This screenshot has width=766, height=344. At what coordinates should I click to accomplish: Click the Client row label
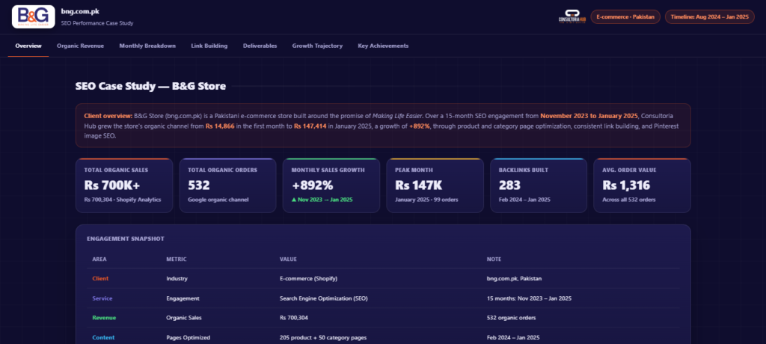pos(100,278)
